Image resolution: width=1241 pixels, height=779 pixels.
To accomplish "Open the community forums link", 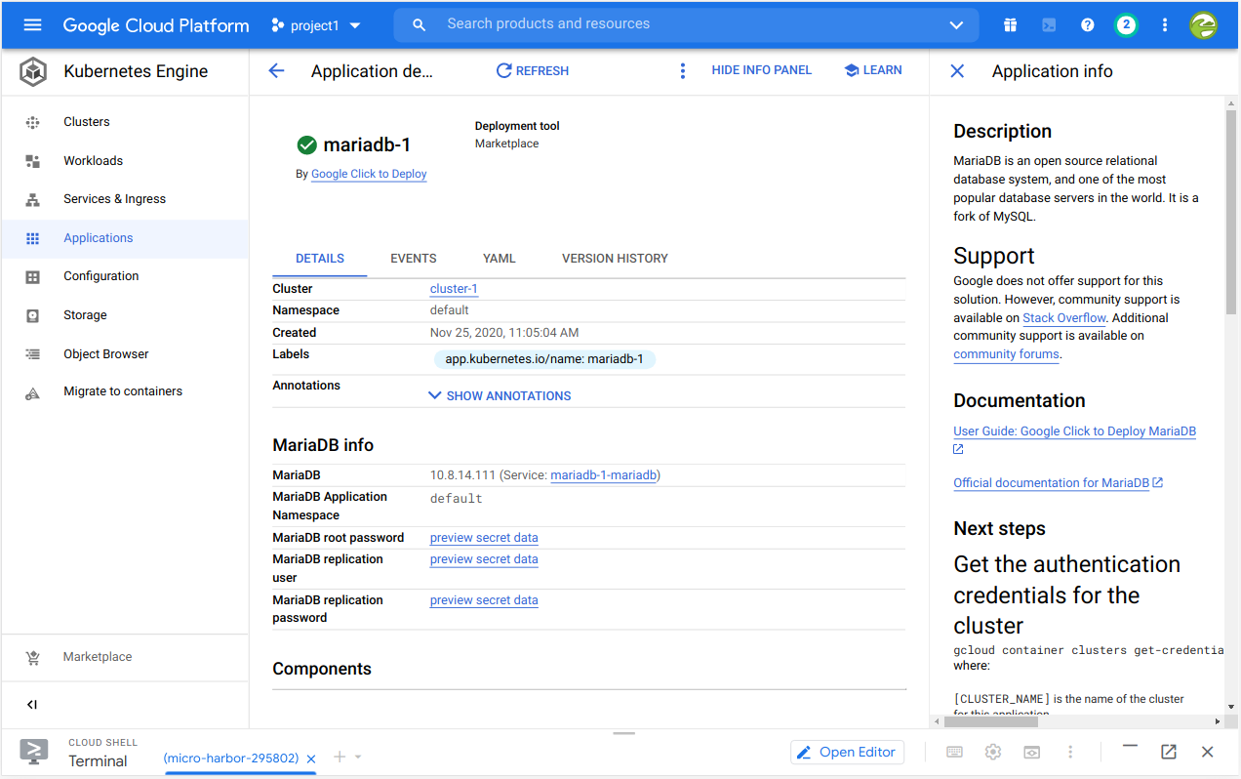I will tap(1006, 354).
